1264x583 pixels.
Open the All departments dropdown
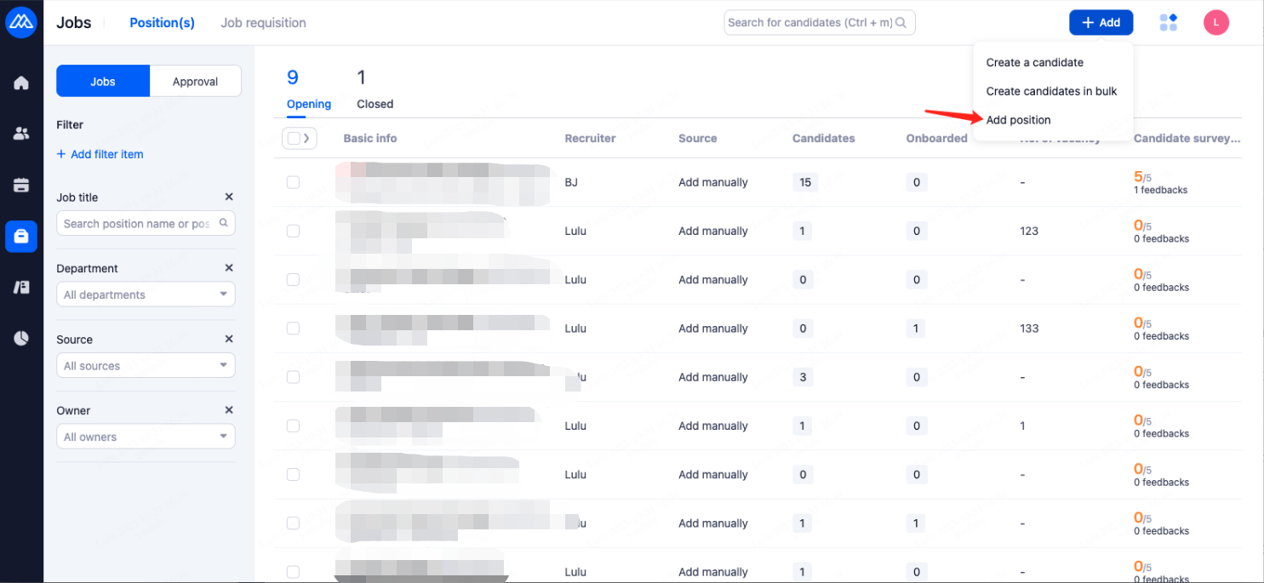(x=146, y=294)
